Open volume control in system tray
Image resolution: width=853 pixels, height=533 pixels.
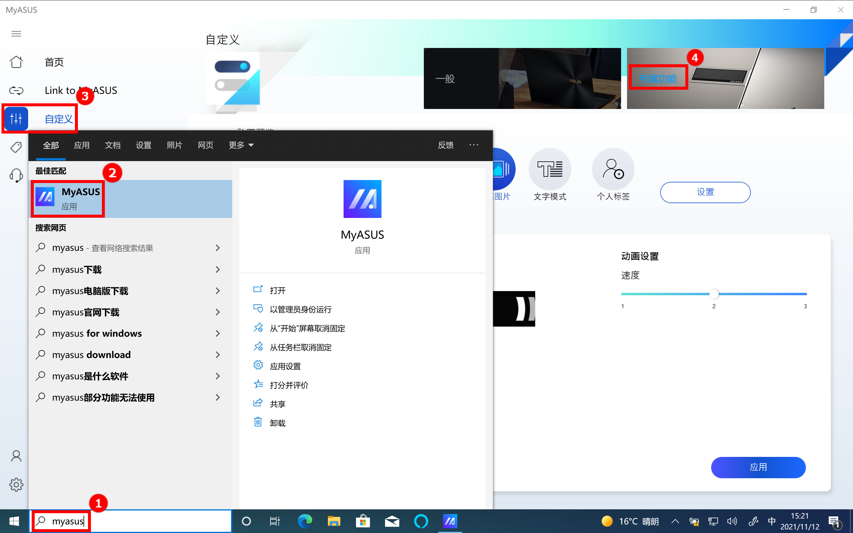pos(732,521)
